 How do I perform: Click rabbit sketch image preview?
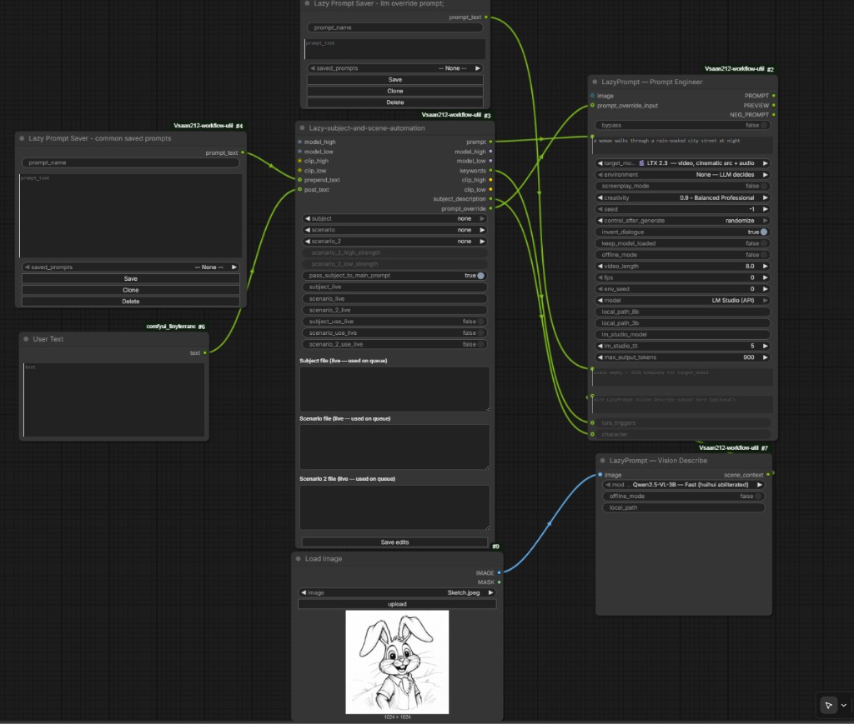coord(397,662)
